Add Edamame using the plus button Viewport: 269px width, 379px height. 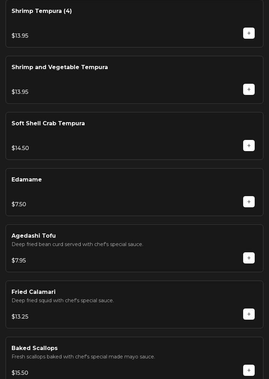(x=249, y=202)
